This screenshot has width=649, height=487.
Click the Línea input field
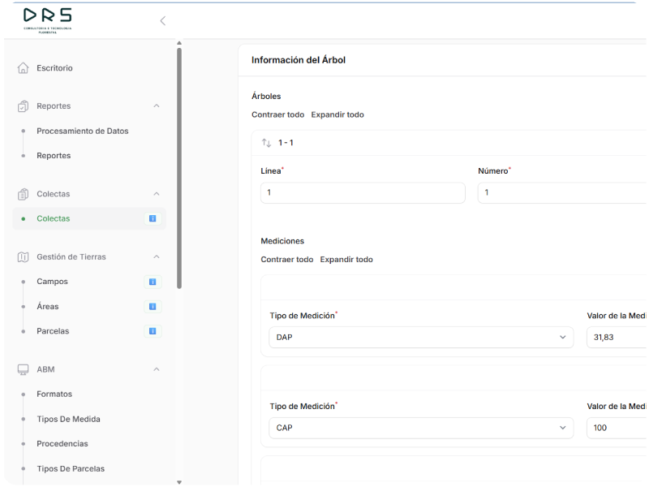coord(362,192)
